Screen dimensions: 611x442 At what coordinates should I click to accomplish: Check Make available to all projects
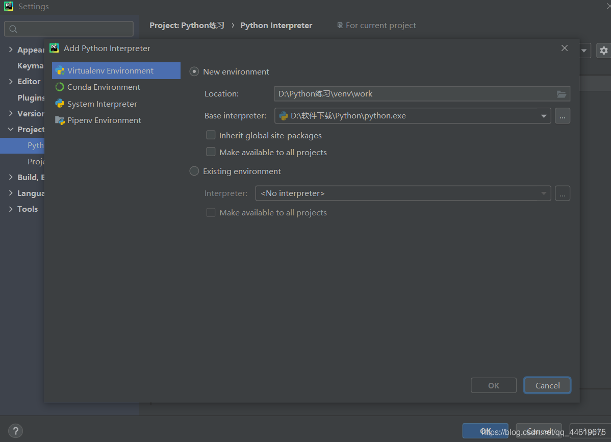(211, 152)
